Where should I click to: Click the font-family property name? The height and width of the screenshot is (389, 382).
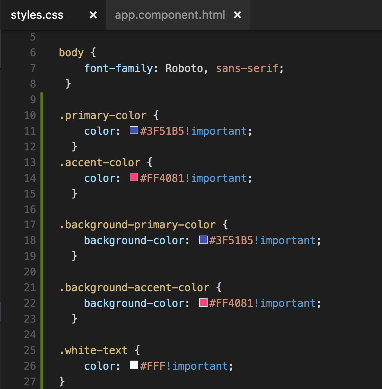(x=118, y=68)
